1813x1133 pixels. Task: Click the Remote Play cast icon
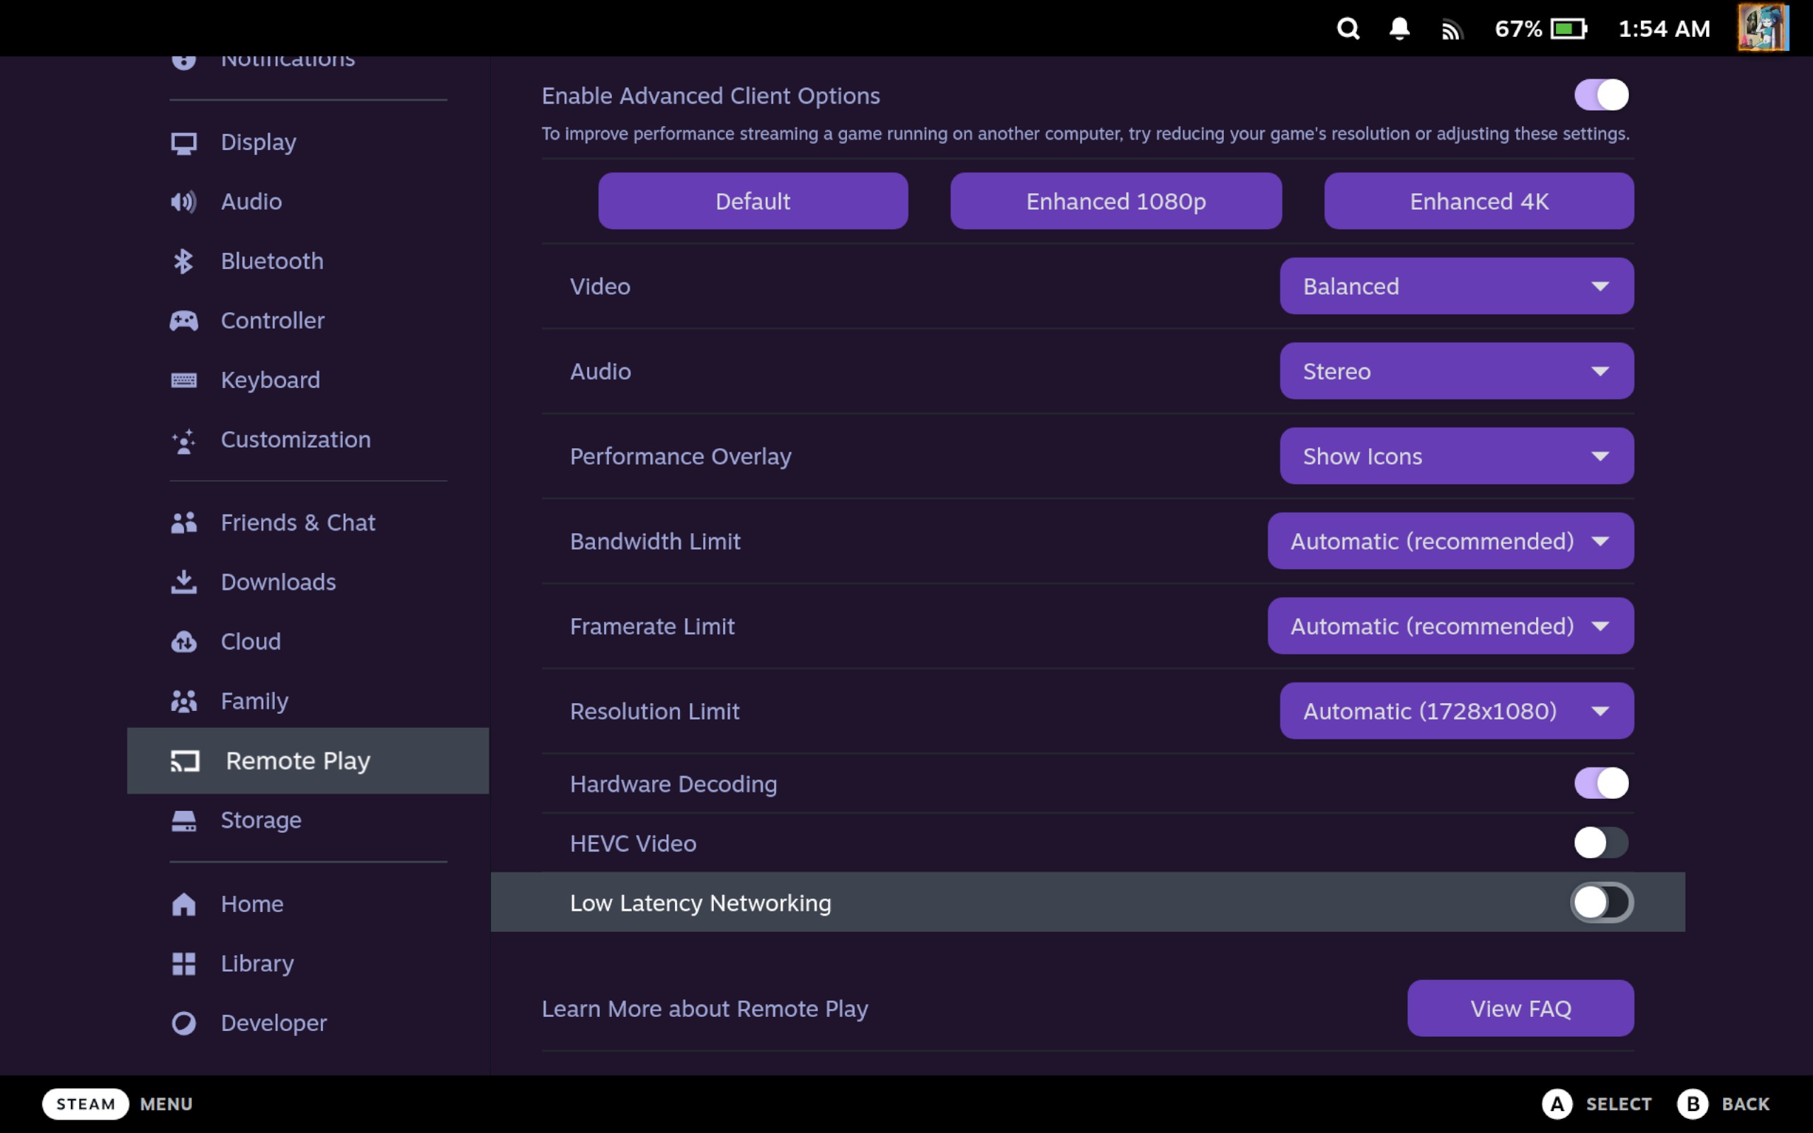click(185, 761)
